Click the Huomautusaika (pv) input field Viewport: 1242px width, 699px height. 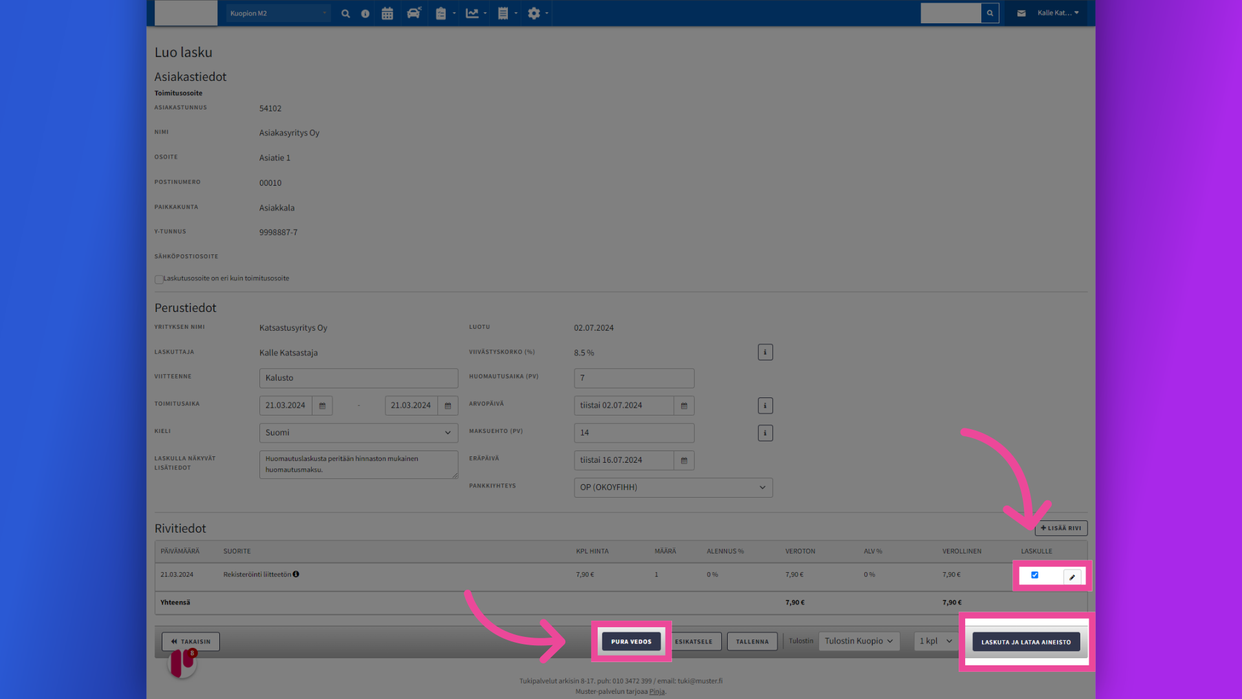point(634,378)
